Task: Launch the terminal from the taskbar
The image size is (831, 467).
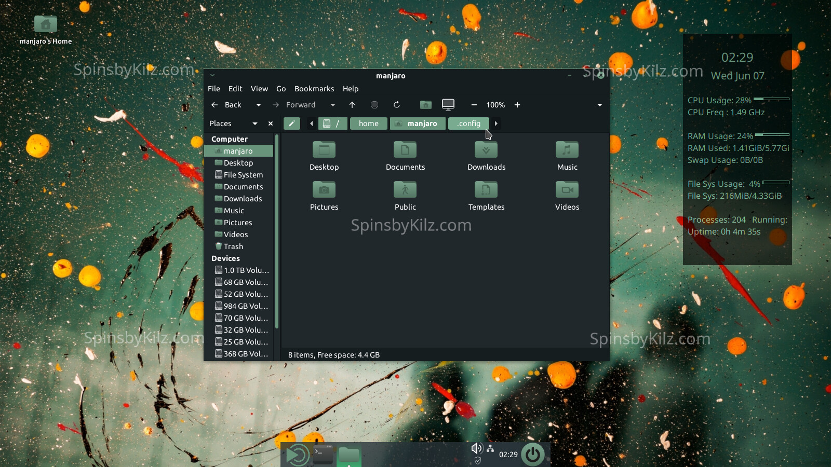Action: tap(323, 455)
